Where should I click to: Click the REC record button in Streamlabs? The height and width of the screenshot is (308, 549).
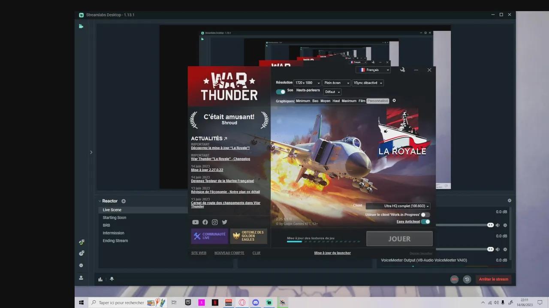(454, 279)
